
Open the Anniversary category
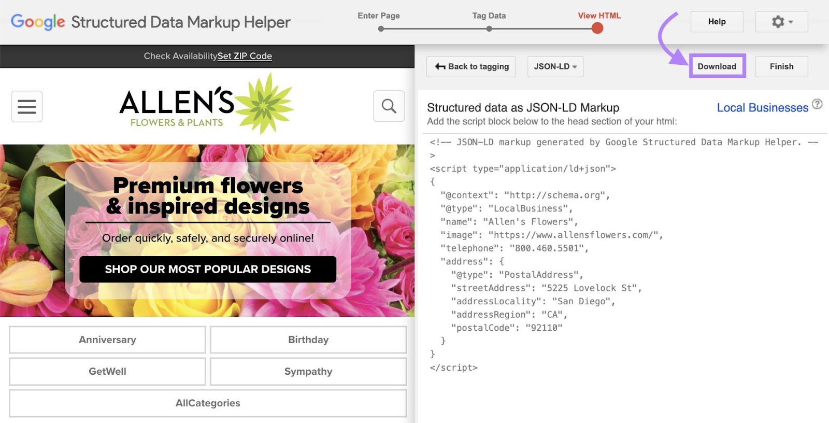pyautogui.click(x=107, y=340)
